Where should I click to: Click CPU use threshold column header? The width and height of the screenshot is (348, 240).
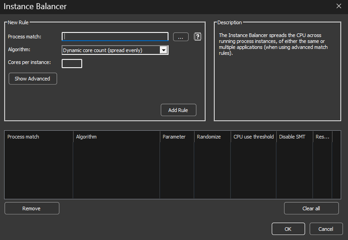tap(253, 137)
